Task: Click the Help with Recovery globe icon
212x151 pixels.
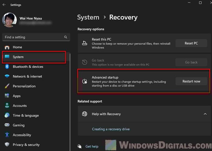Action: pos(84,114)
